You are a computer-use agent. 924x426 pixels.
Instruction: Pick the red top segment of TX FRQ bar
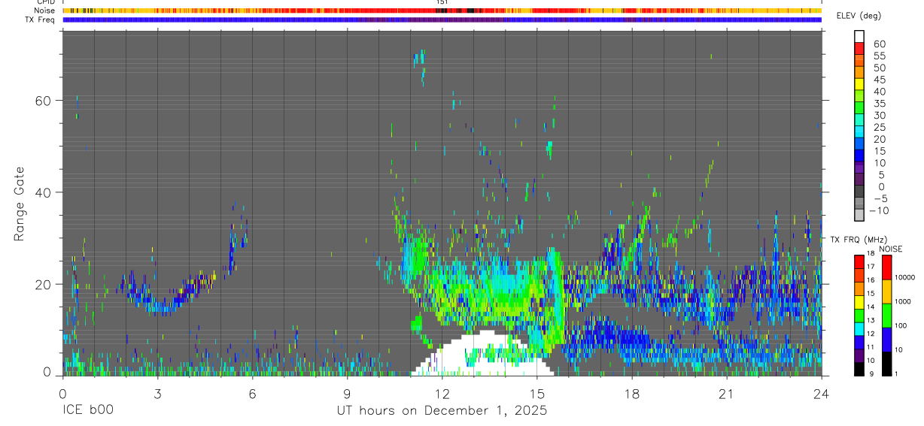(x=859, y=262)
